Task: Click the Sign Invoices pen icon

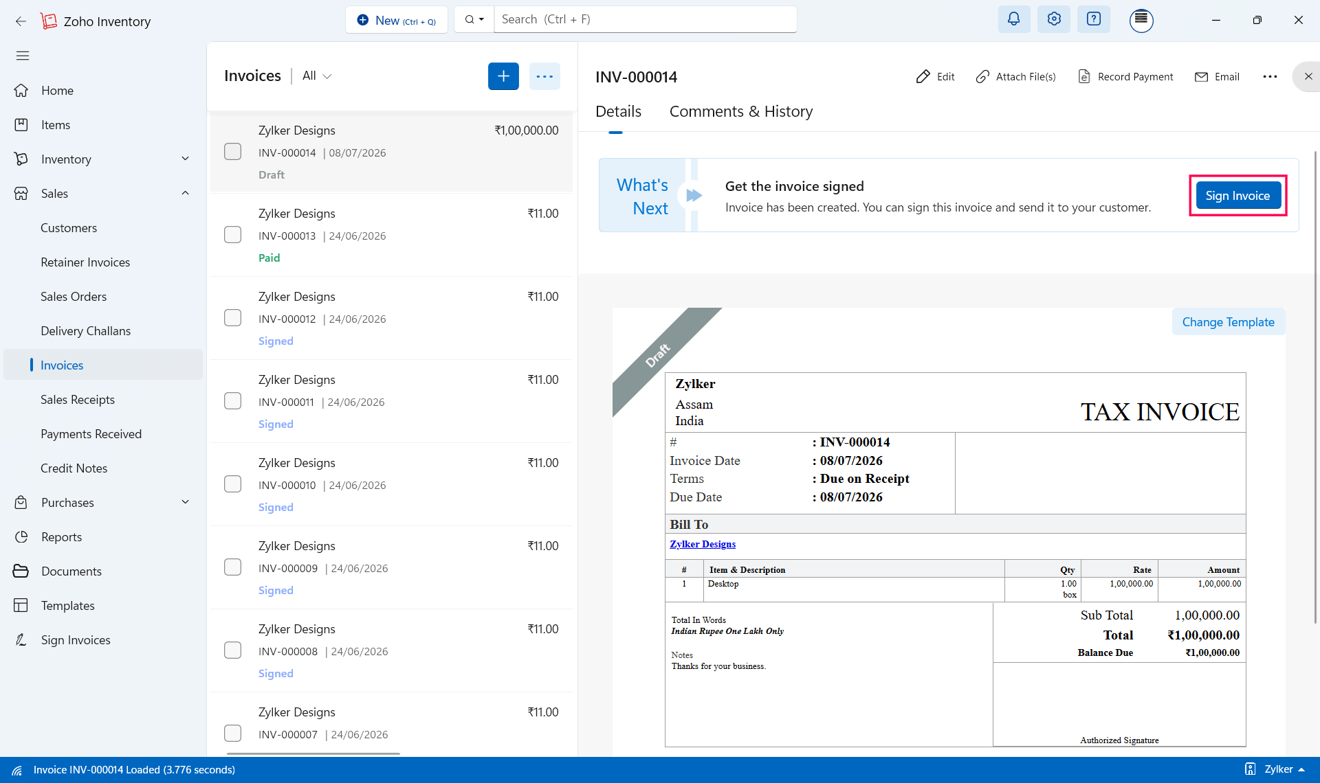Action: click(x=21, y=640)
